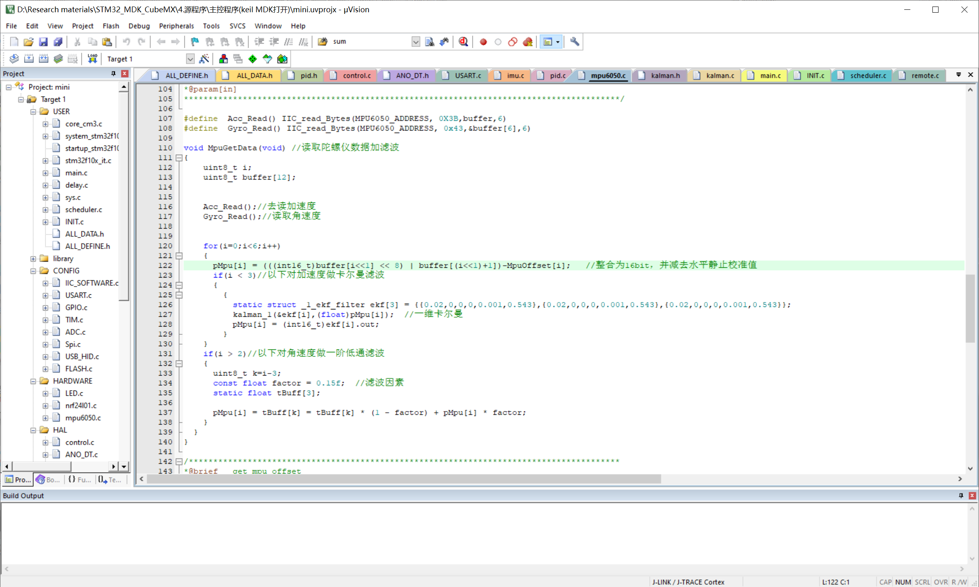The image size is (979, 587).
Task: Open the Target 1 dropdown
Action: [190, 59]
